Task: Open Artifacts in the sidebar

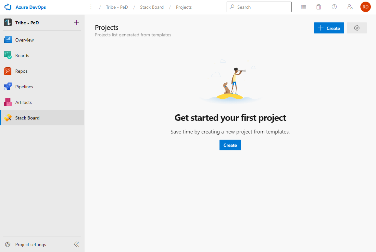Action: click(42, 102)
